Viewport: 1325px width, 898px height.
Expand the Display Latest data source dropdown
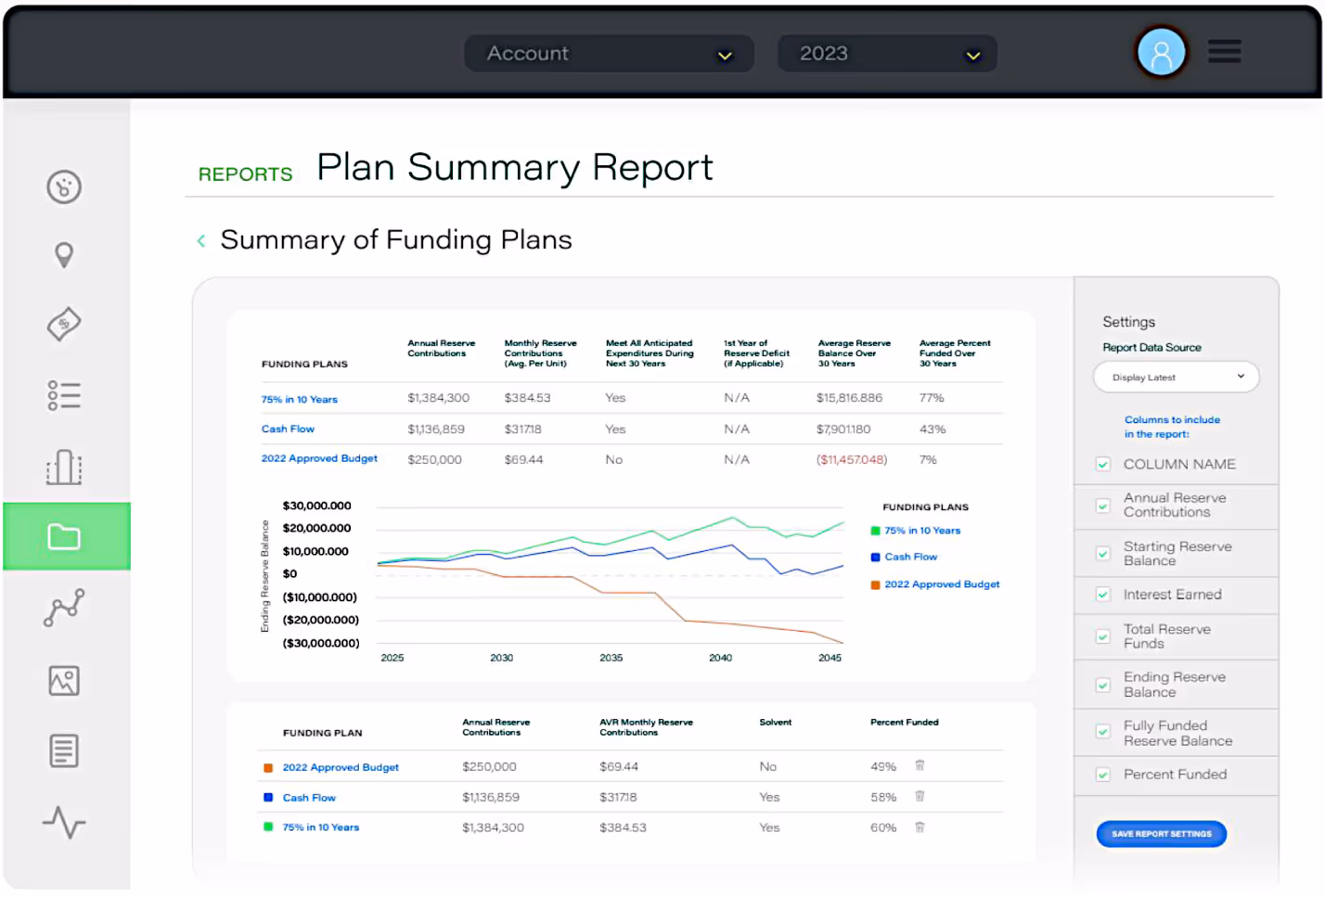1176,377
